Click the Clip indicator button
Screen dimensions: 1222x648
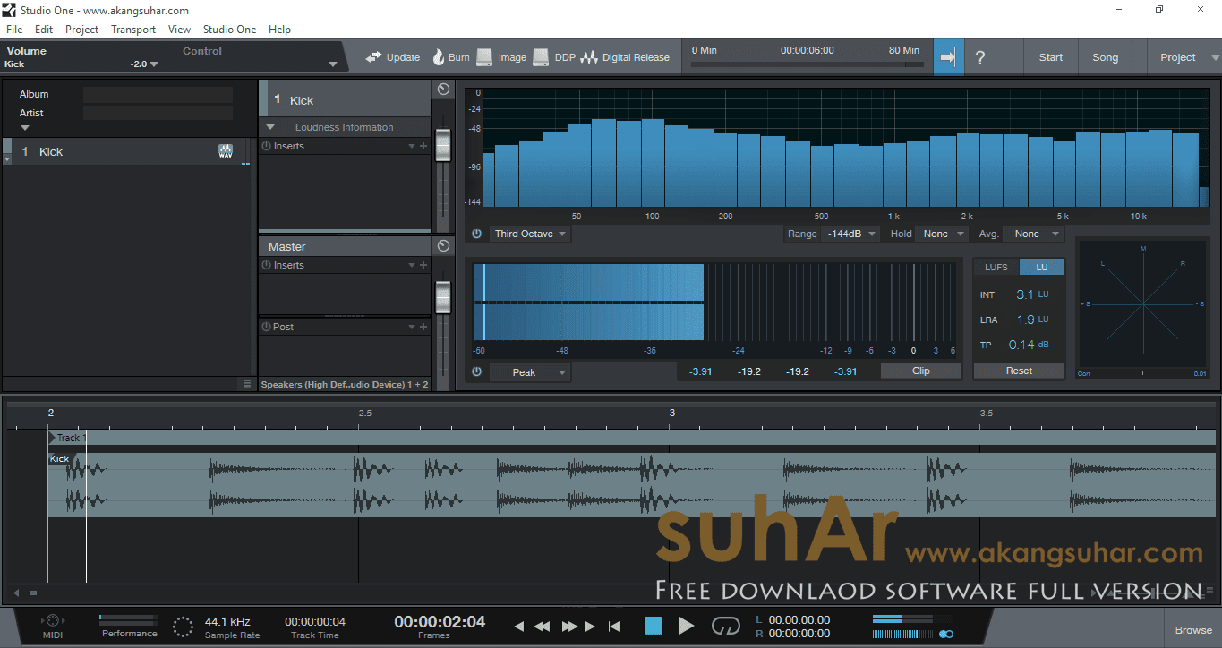(x=920, y=371)
